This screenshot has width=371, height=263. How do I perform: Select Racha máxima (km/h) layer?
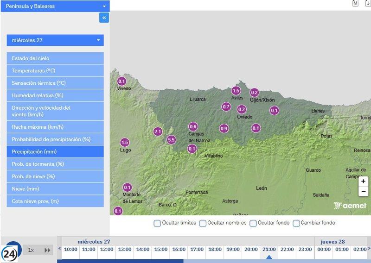point(55,127)
